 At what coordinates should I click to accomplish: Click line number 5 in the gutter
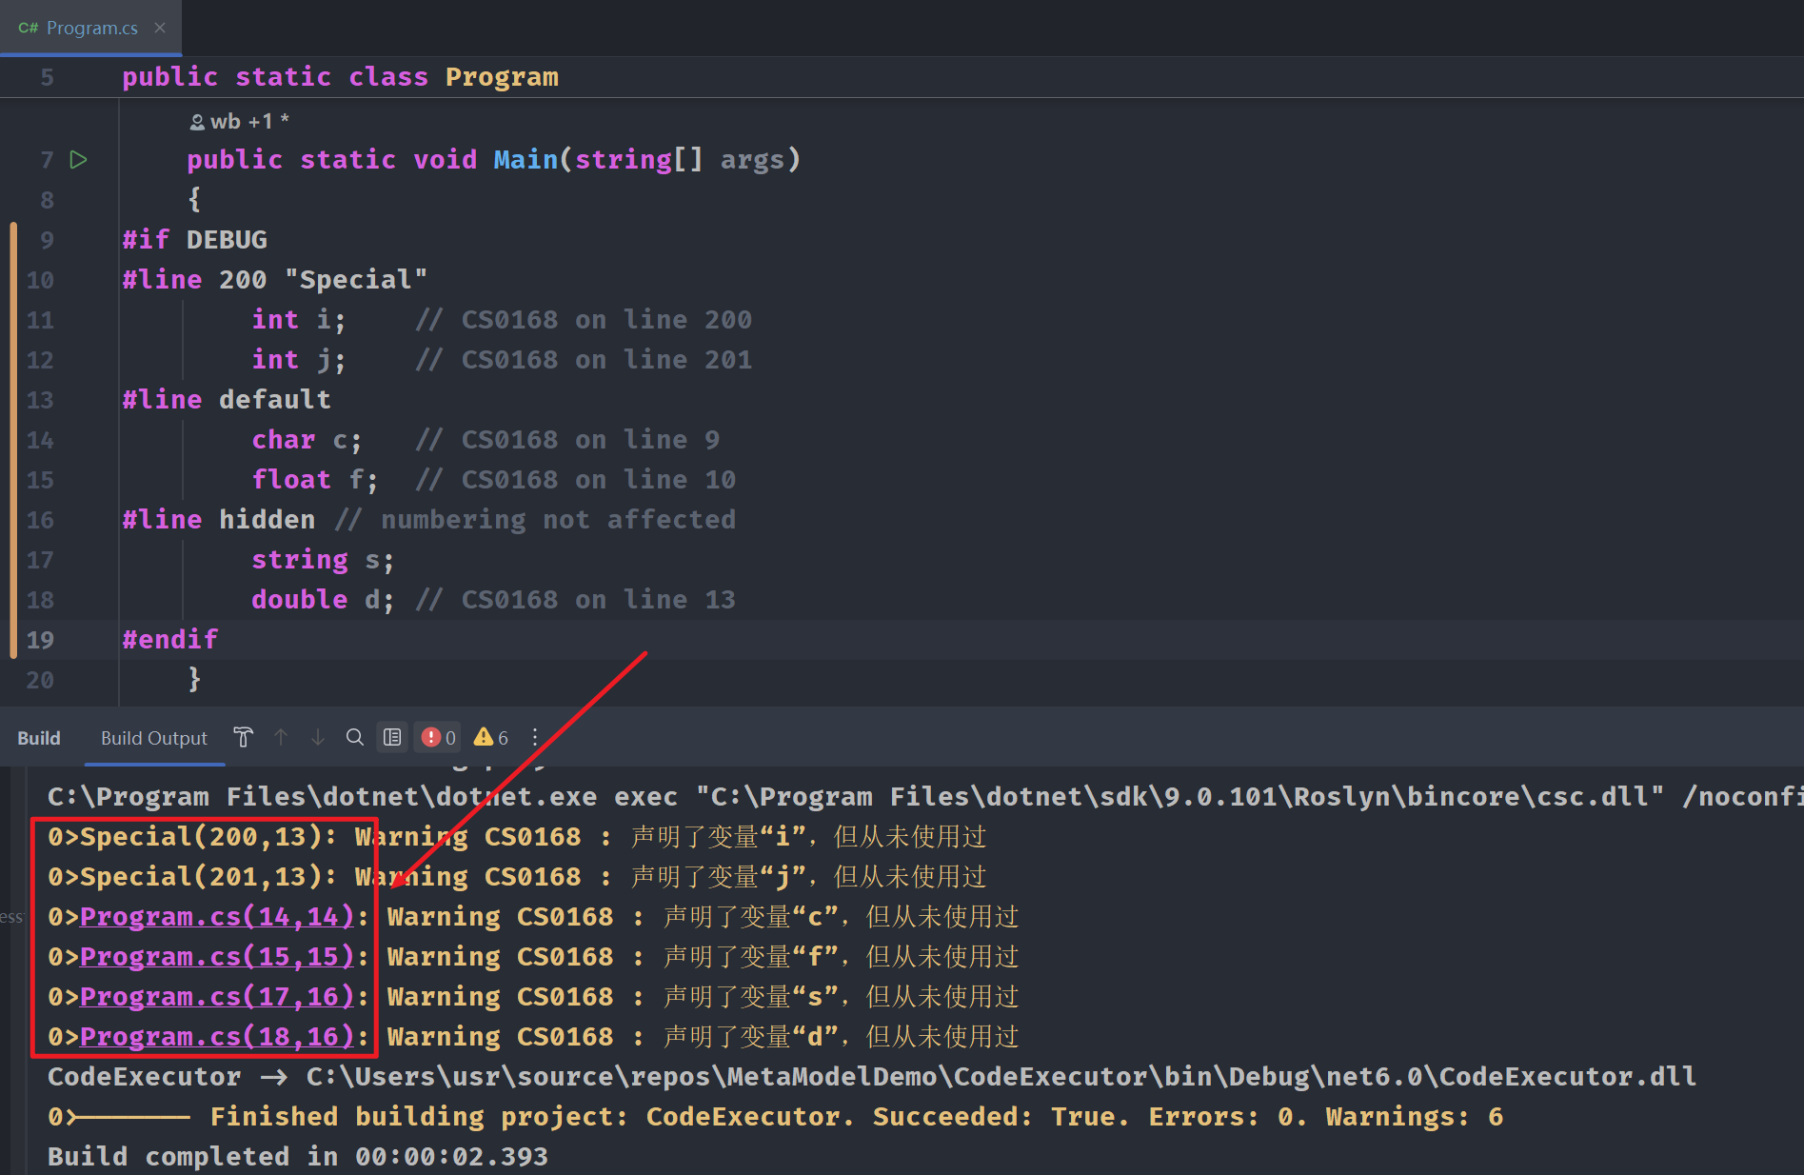(x=48, y=77)
